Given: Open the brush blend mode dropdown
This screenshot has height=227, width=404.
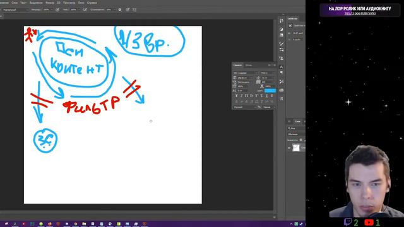Looking at the screenshot, I should [x=15, y=9].
